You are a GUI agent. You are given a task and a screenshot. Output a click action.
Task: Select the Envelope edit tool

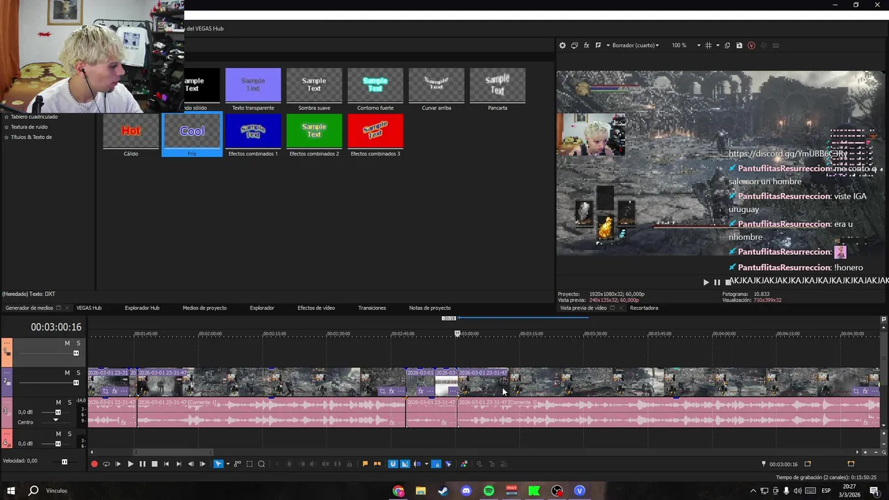[238, 464]
